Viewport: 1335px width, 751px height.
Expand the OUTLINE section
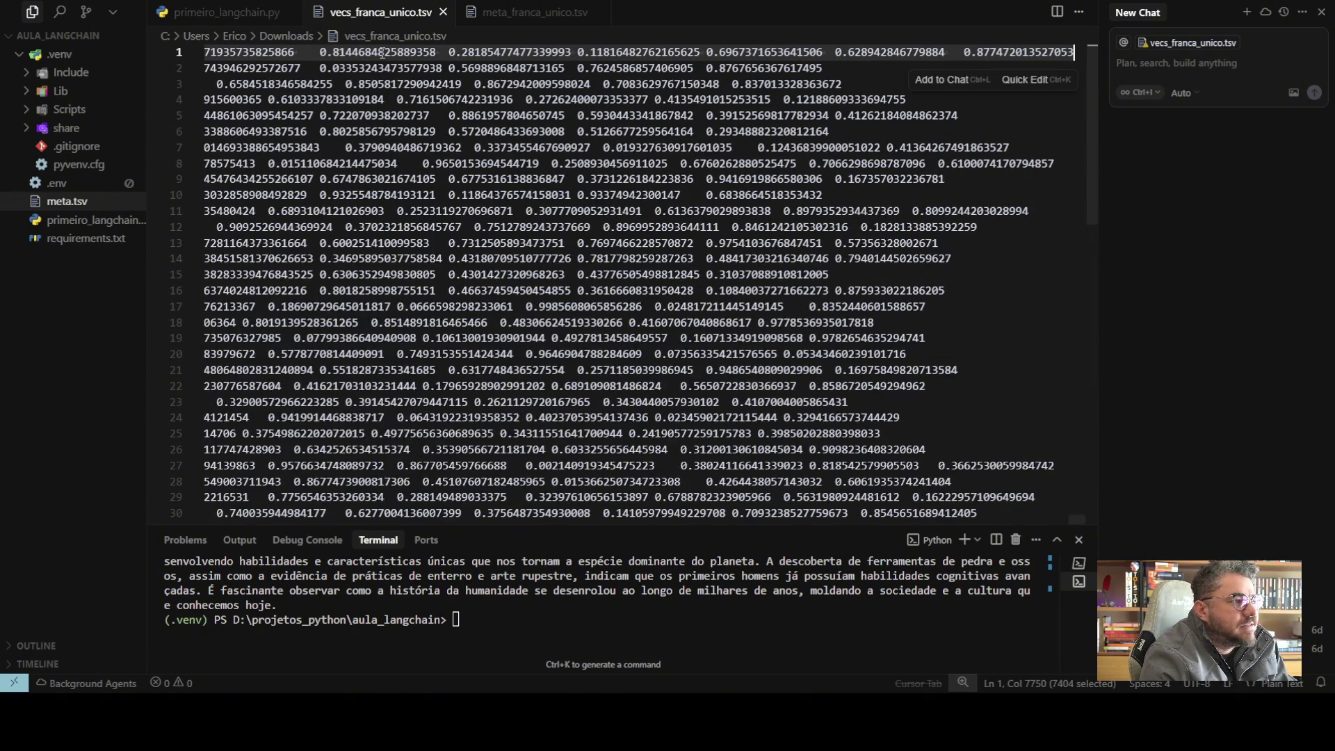[36, 646]
